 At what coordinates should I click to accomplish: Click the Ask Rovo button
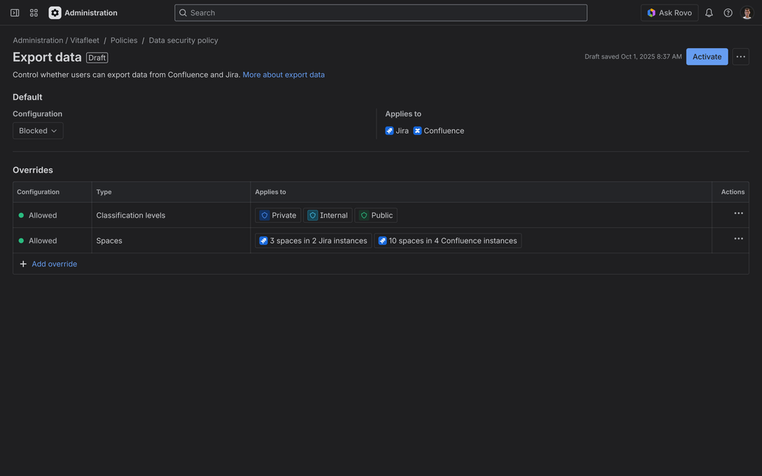tap(669, 13)
